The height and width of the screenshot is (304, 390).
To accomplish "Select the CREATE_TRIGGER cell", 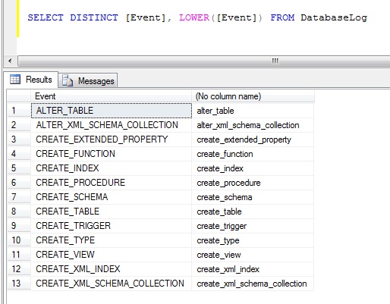I will coord(112,226).
